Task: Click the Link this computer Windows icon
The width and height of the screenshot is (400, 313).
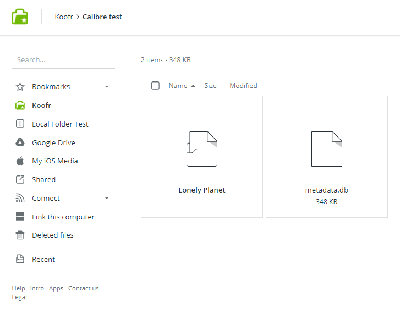Action: (x=20, y=217)
